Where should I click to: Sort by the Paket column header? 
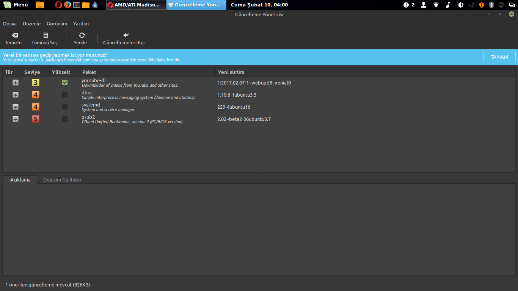tap(148, 72)
